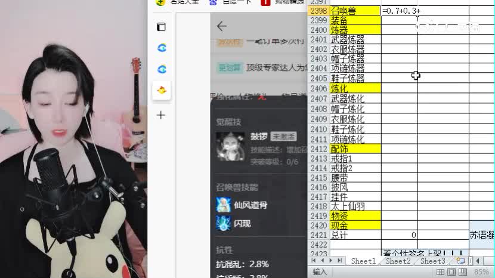This screenshot has height=278, width=495.
Task: Click the 鼓锣 awakening skill portrait
Action: coord(230,146)
